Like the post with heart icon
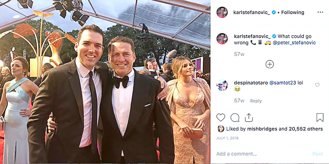329x164 pixels. [x=221, y=118]
